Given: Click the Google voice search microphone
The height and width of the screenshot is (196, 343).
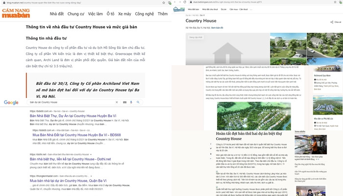Looking at the screenshot, I should [x=131, y=102].
